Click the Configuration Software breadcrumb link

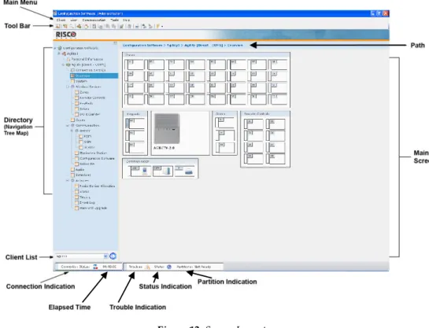click(142, 45)
